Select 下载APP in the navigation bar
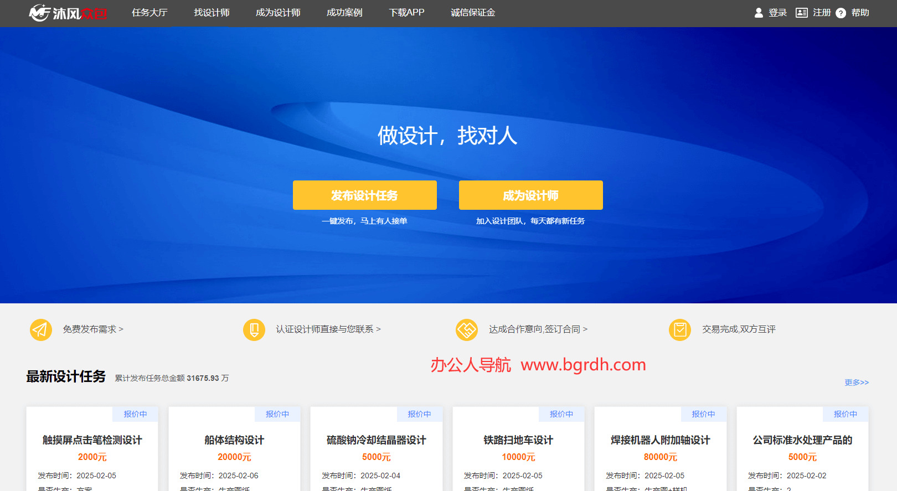The image size is (897, 491). pos(406,13)
